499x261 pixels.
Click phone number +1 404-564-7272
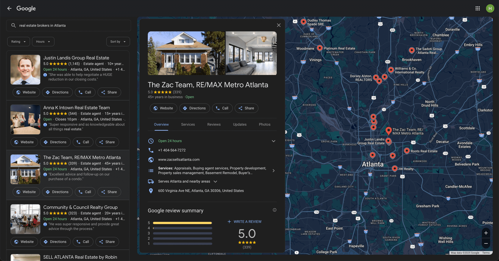pyautogui.click(x=172, y=150)
